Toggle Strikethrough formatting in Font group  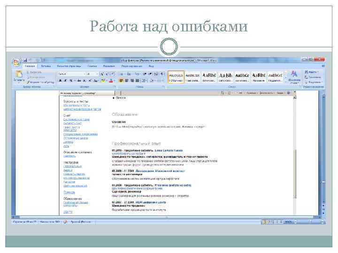(x=79, y=81)
